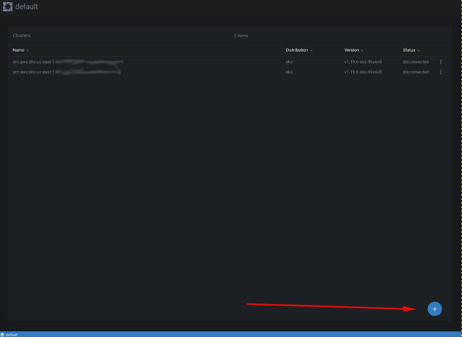Click second row's disconnected status

416,72
